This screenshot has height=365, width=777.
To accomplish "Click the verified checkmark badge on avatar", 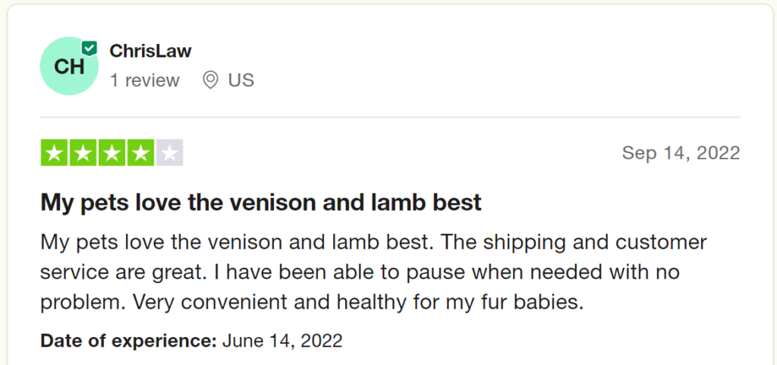I will [x=90, y=49].
